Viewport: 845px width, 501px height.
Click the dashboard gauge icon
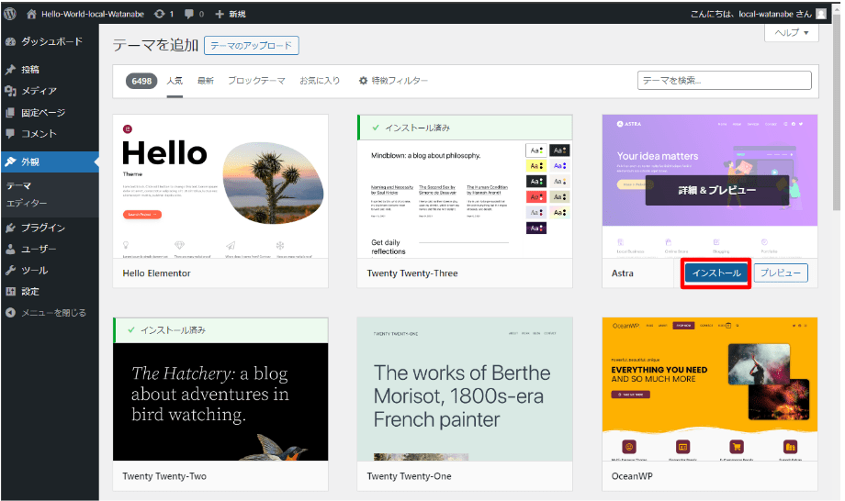click(x=10, y=41)
